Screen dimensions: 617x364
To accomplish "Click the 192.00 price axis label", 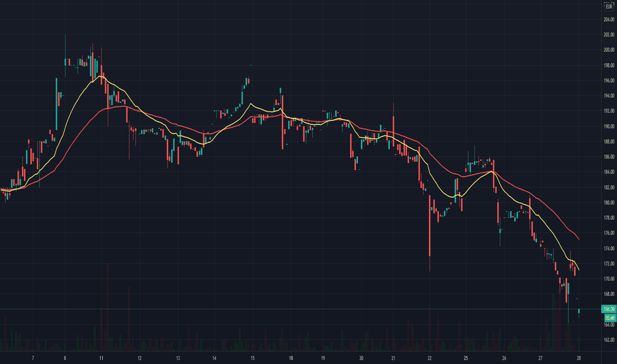I will 609,111.
